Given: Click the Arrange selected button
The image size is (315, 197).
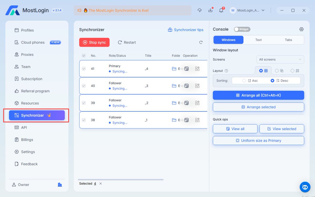Looking at the screenshot, I should coord(258,107).
